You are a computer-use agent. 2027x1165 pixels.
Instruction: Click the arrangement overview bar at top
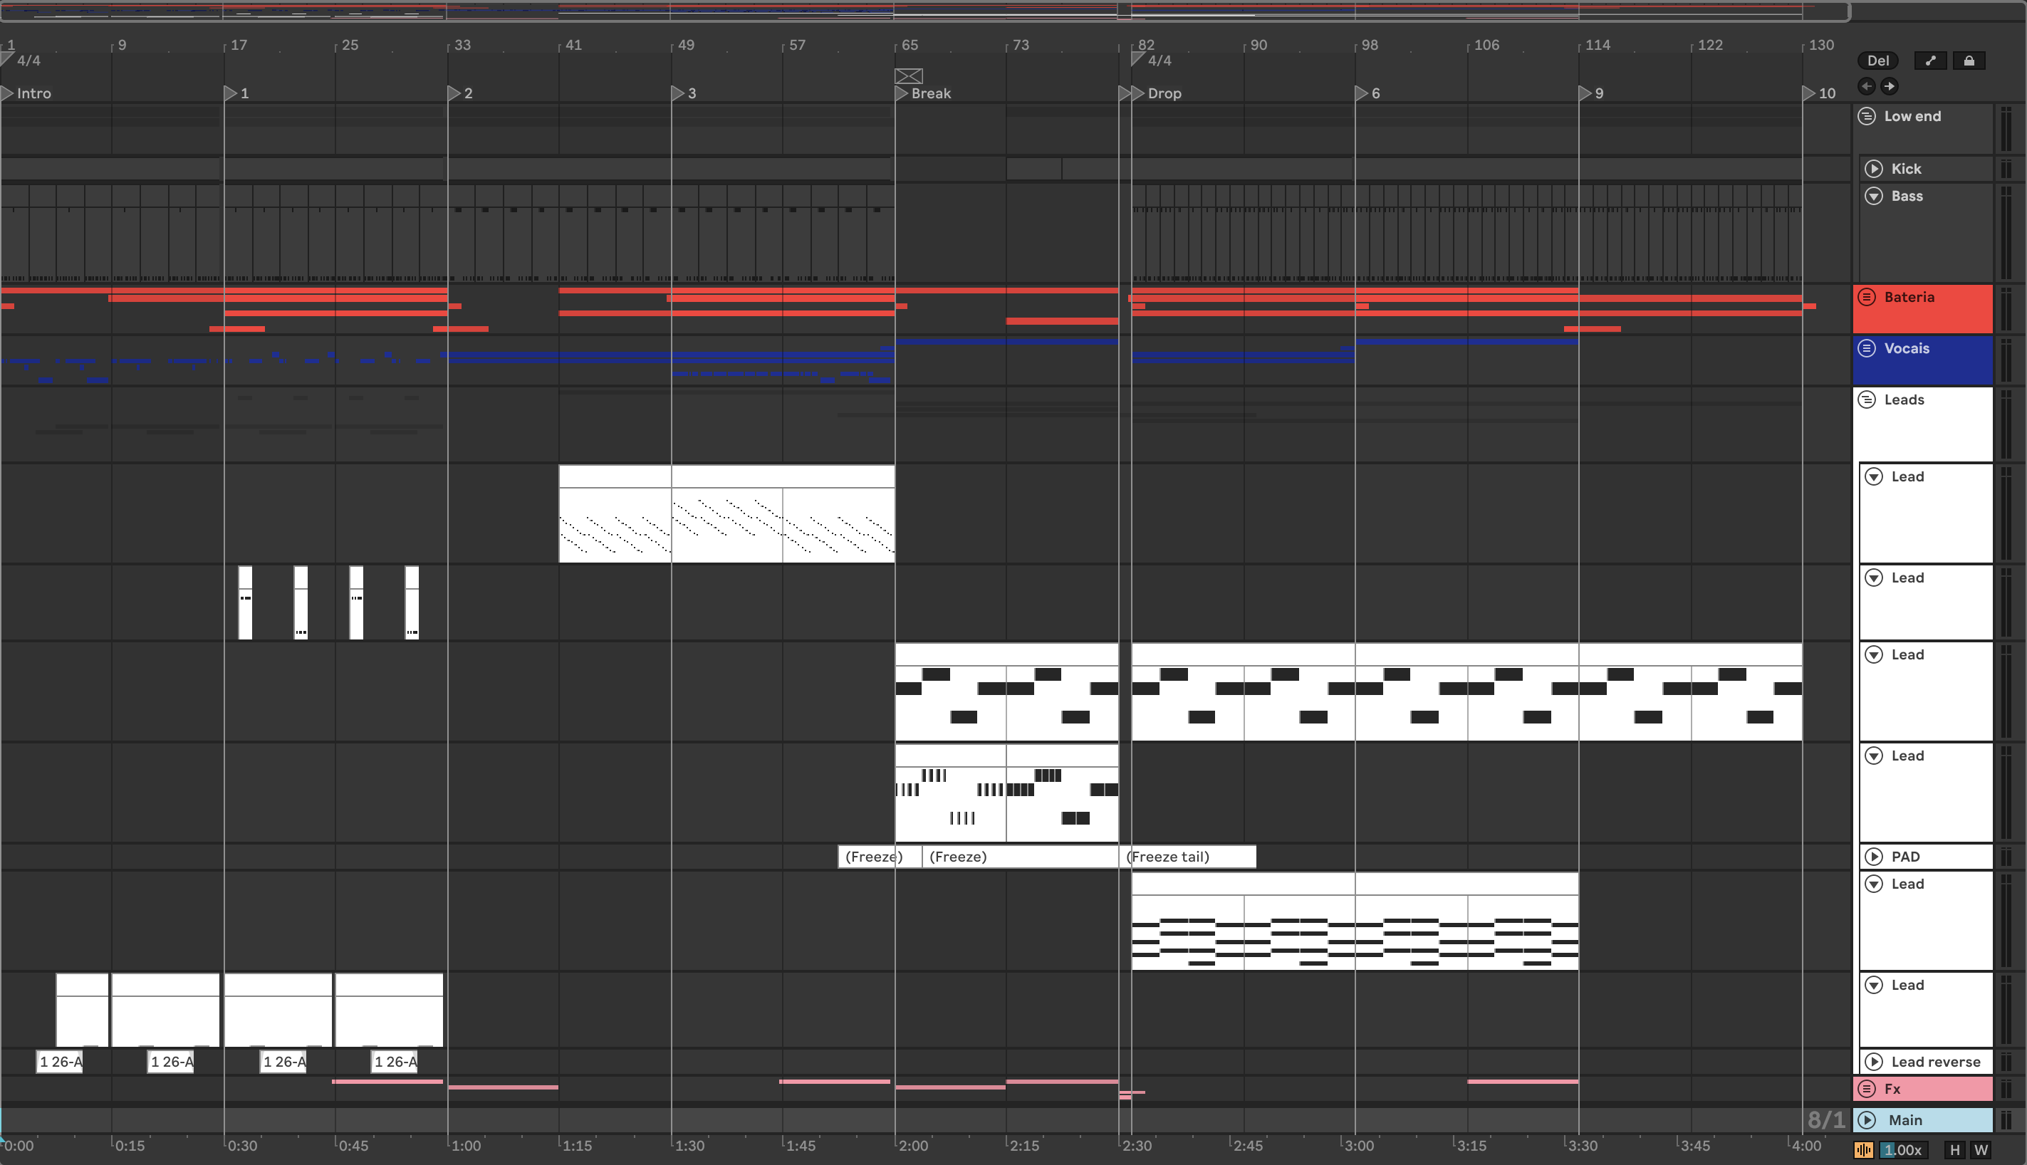[924, 11]
